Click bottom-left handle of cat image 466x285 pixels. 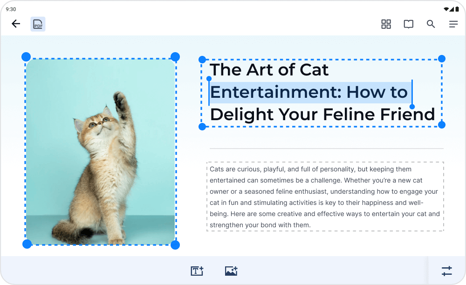(x=27, y=244)
